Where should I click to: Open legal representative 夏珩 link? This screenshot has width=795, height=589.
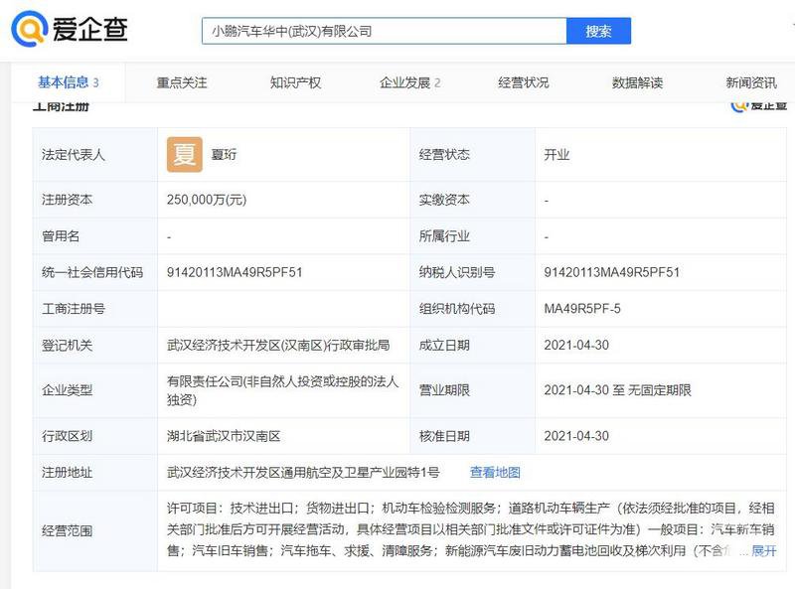[224, 155]
